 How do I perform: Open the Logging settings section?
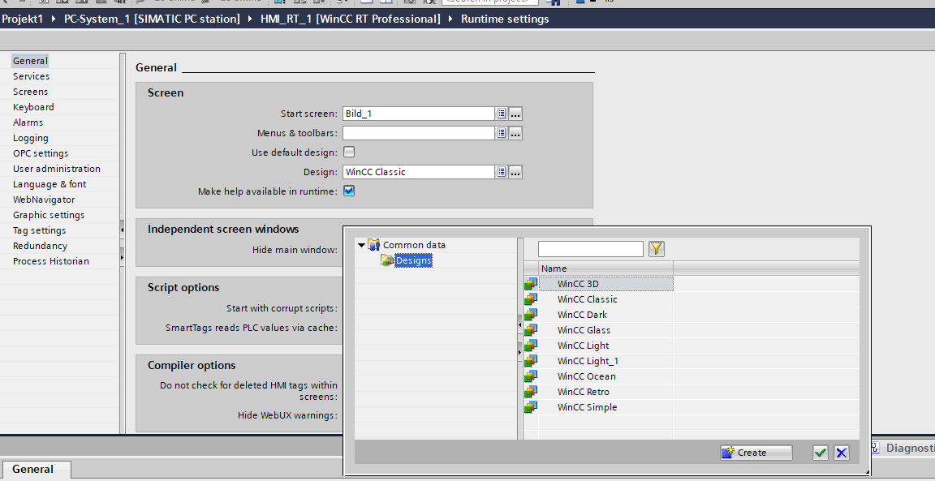point(30,138)
